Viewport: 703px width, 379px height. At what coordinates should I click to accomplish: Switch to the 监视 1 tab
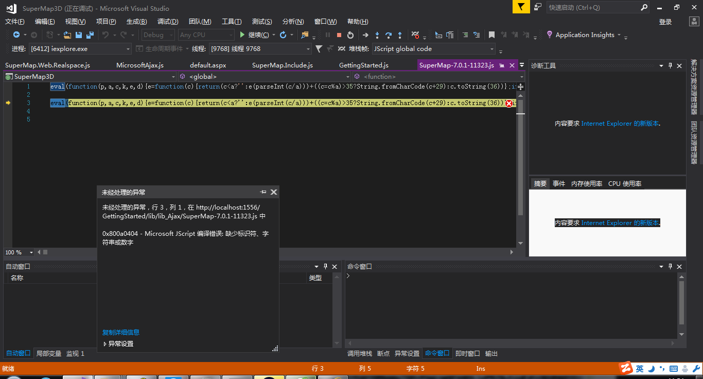(x=75, y=354)
